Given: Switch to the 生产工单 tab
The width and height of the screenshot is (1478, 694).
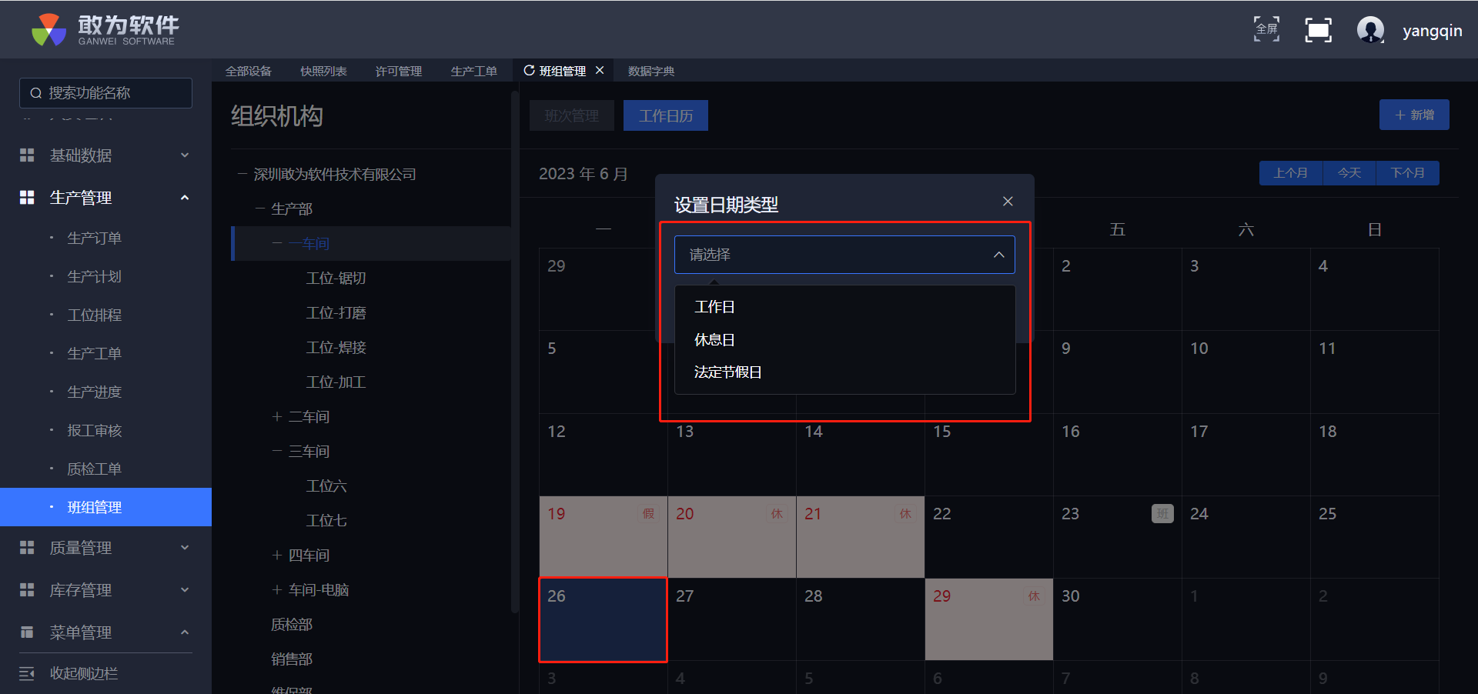Looking at the screenshot, I should (x=474, y=71).
